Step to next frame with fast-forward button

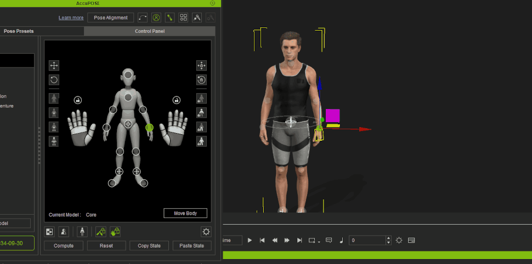287,240
